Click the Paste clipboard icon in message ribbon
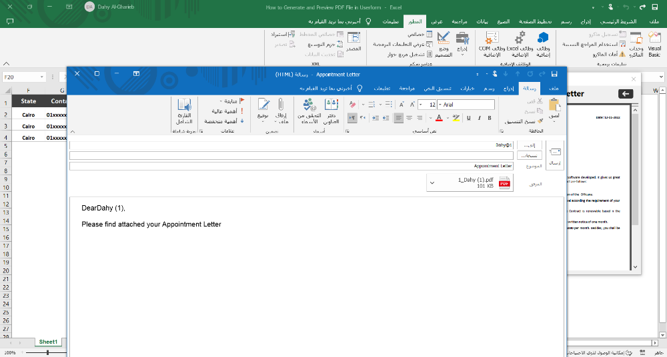The image size is (667, 357). (x=554, y=105)
